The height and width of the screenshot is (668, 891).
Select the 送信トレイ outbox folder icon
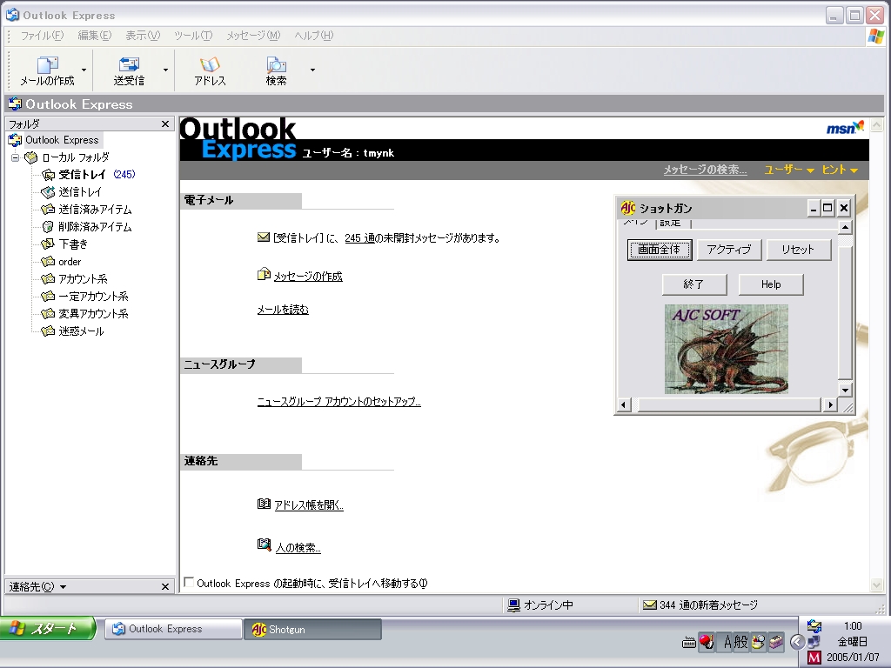point(49,192)
